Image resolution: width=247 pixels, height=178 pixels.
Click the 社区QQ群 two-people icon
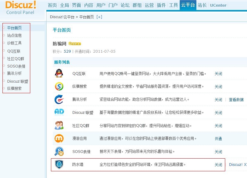click(59, 125)
